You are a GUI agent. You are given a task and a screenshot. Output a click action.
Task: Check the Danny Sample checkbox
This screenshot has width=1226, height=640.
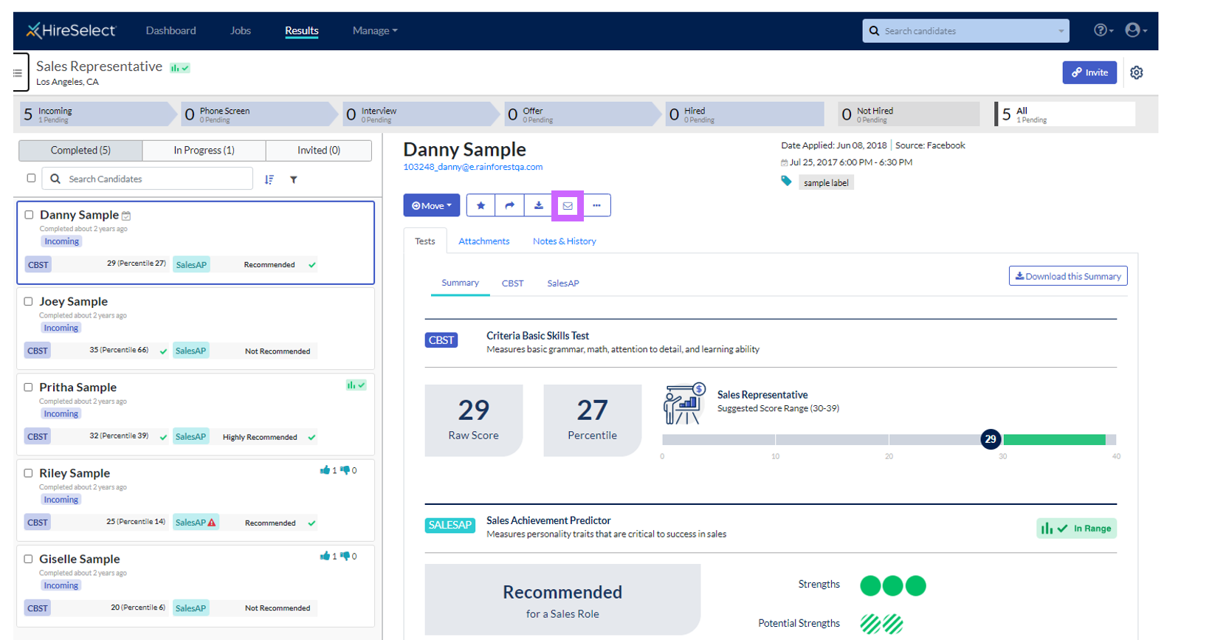(29, 215)
